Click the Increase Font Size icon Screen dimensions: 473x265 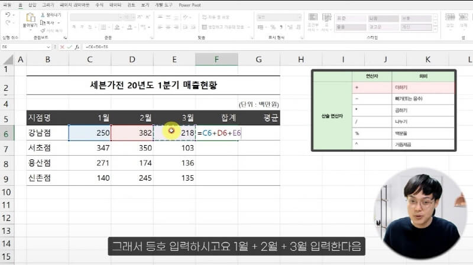tap(140, 17)
